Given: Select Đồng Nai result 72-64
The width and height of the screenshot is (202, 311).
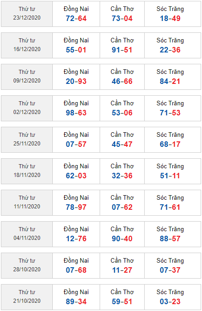Looking at the screenshot, I should tap(76, 18).
